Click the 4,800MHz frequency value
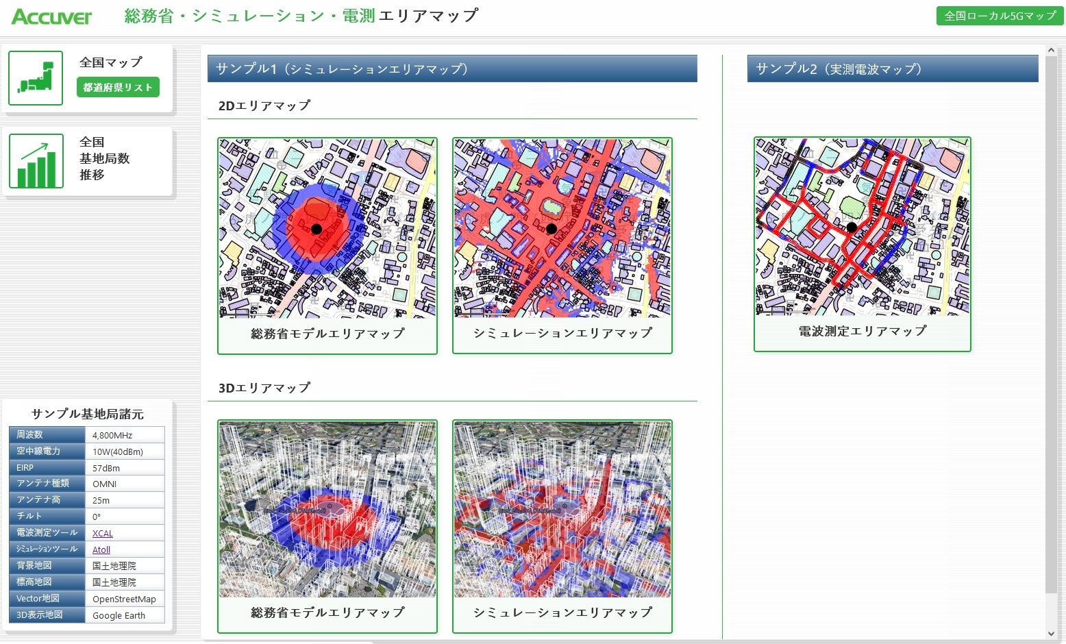Viewport: 1066px width, 644px height. [x=112, y=435]
